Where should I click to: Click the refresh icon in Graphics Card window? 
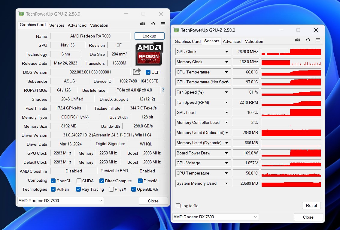[x=153, y=24]
